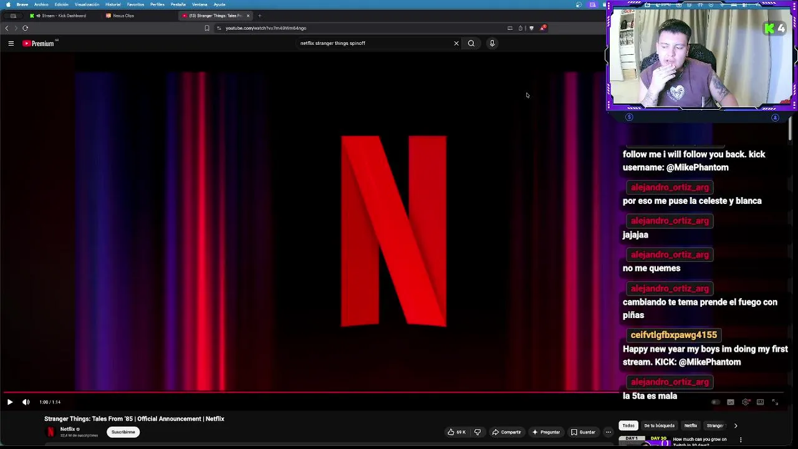Screen dimensions: 798x449
Task: Click the Compartir share button
Action: tap(507, 432)
